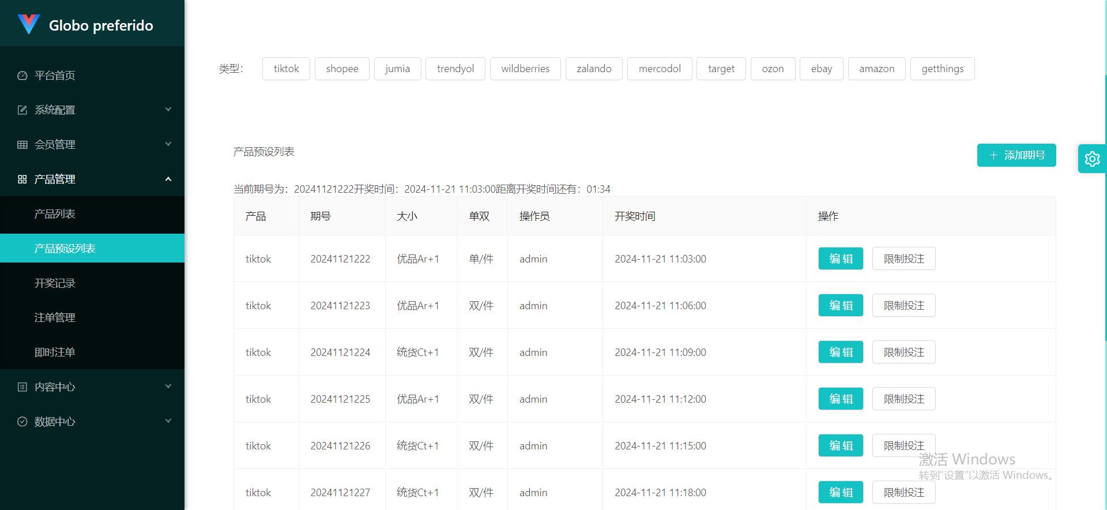Click the table icon beside 会员管理
The width and height of the screenshot is (1107, 510).
22,145
